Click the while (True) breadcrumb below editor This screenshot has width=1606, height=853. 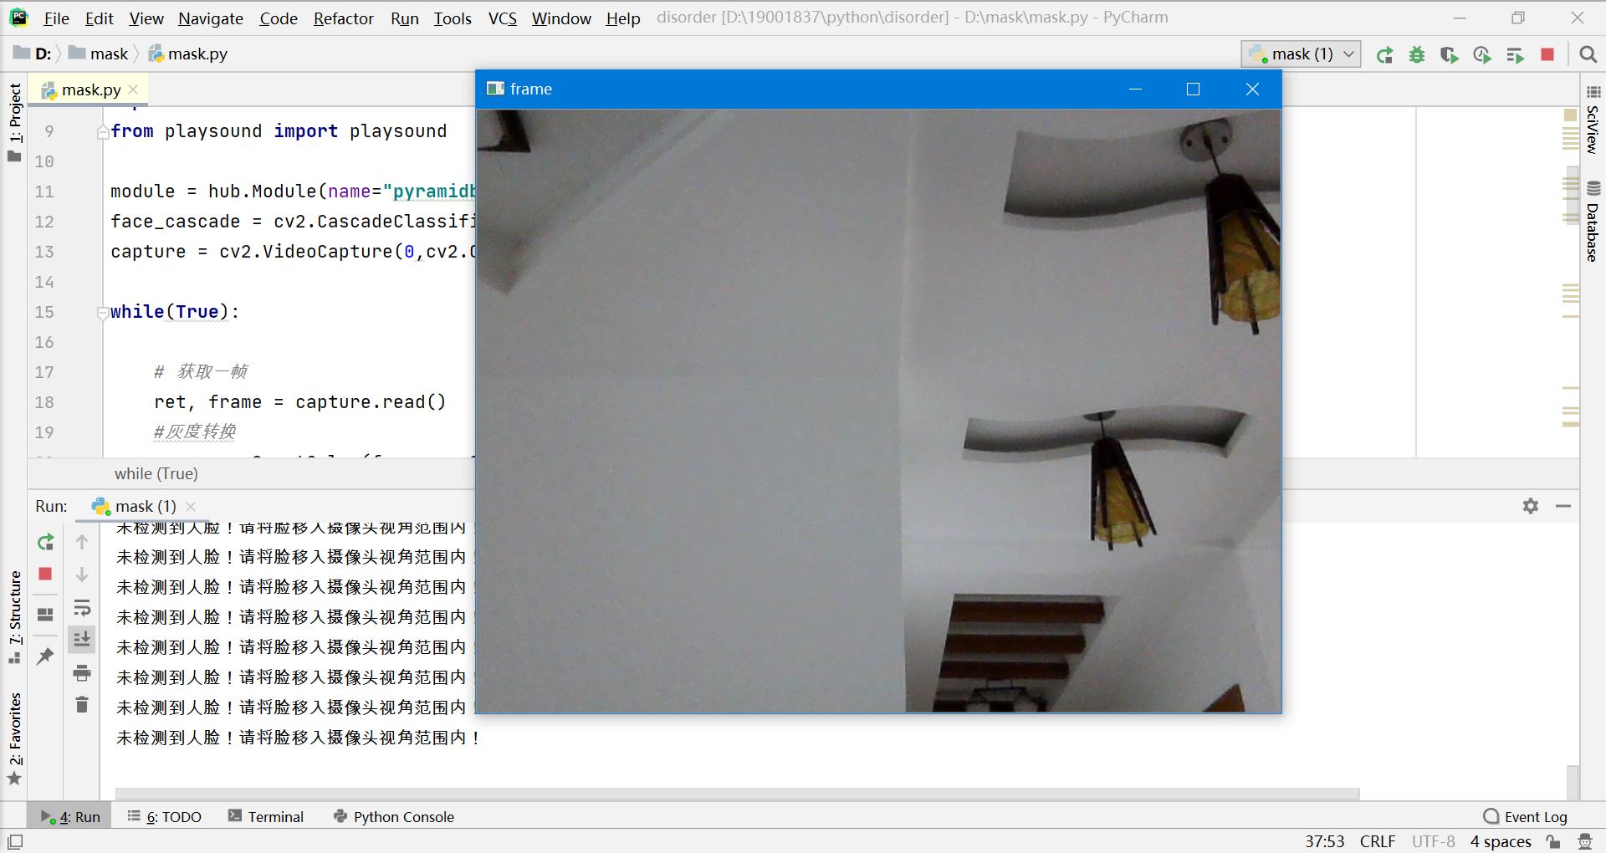pos(156,473)
